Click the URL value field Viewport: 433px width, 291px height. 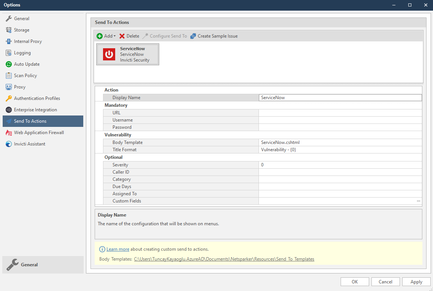[340, 113]
